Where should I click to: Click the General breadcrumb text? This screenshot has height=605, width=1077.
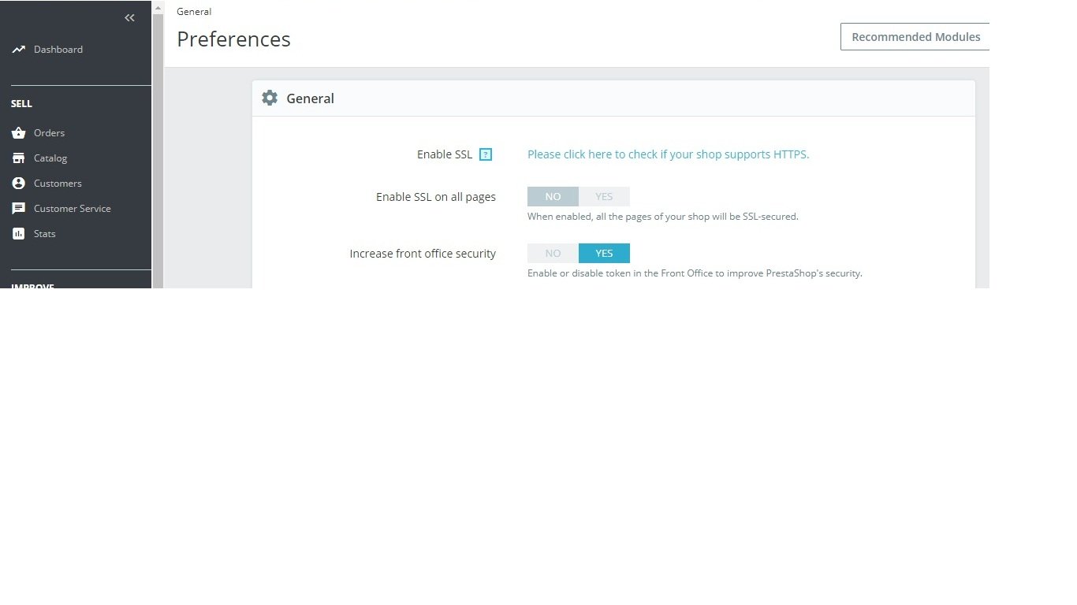coord(194,12)
